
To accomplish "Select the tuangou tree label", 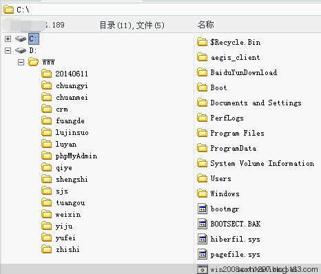I will (70, 203).
